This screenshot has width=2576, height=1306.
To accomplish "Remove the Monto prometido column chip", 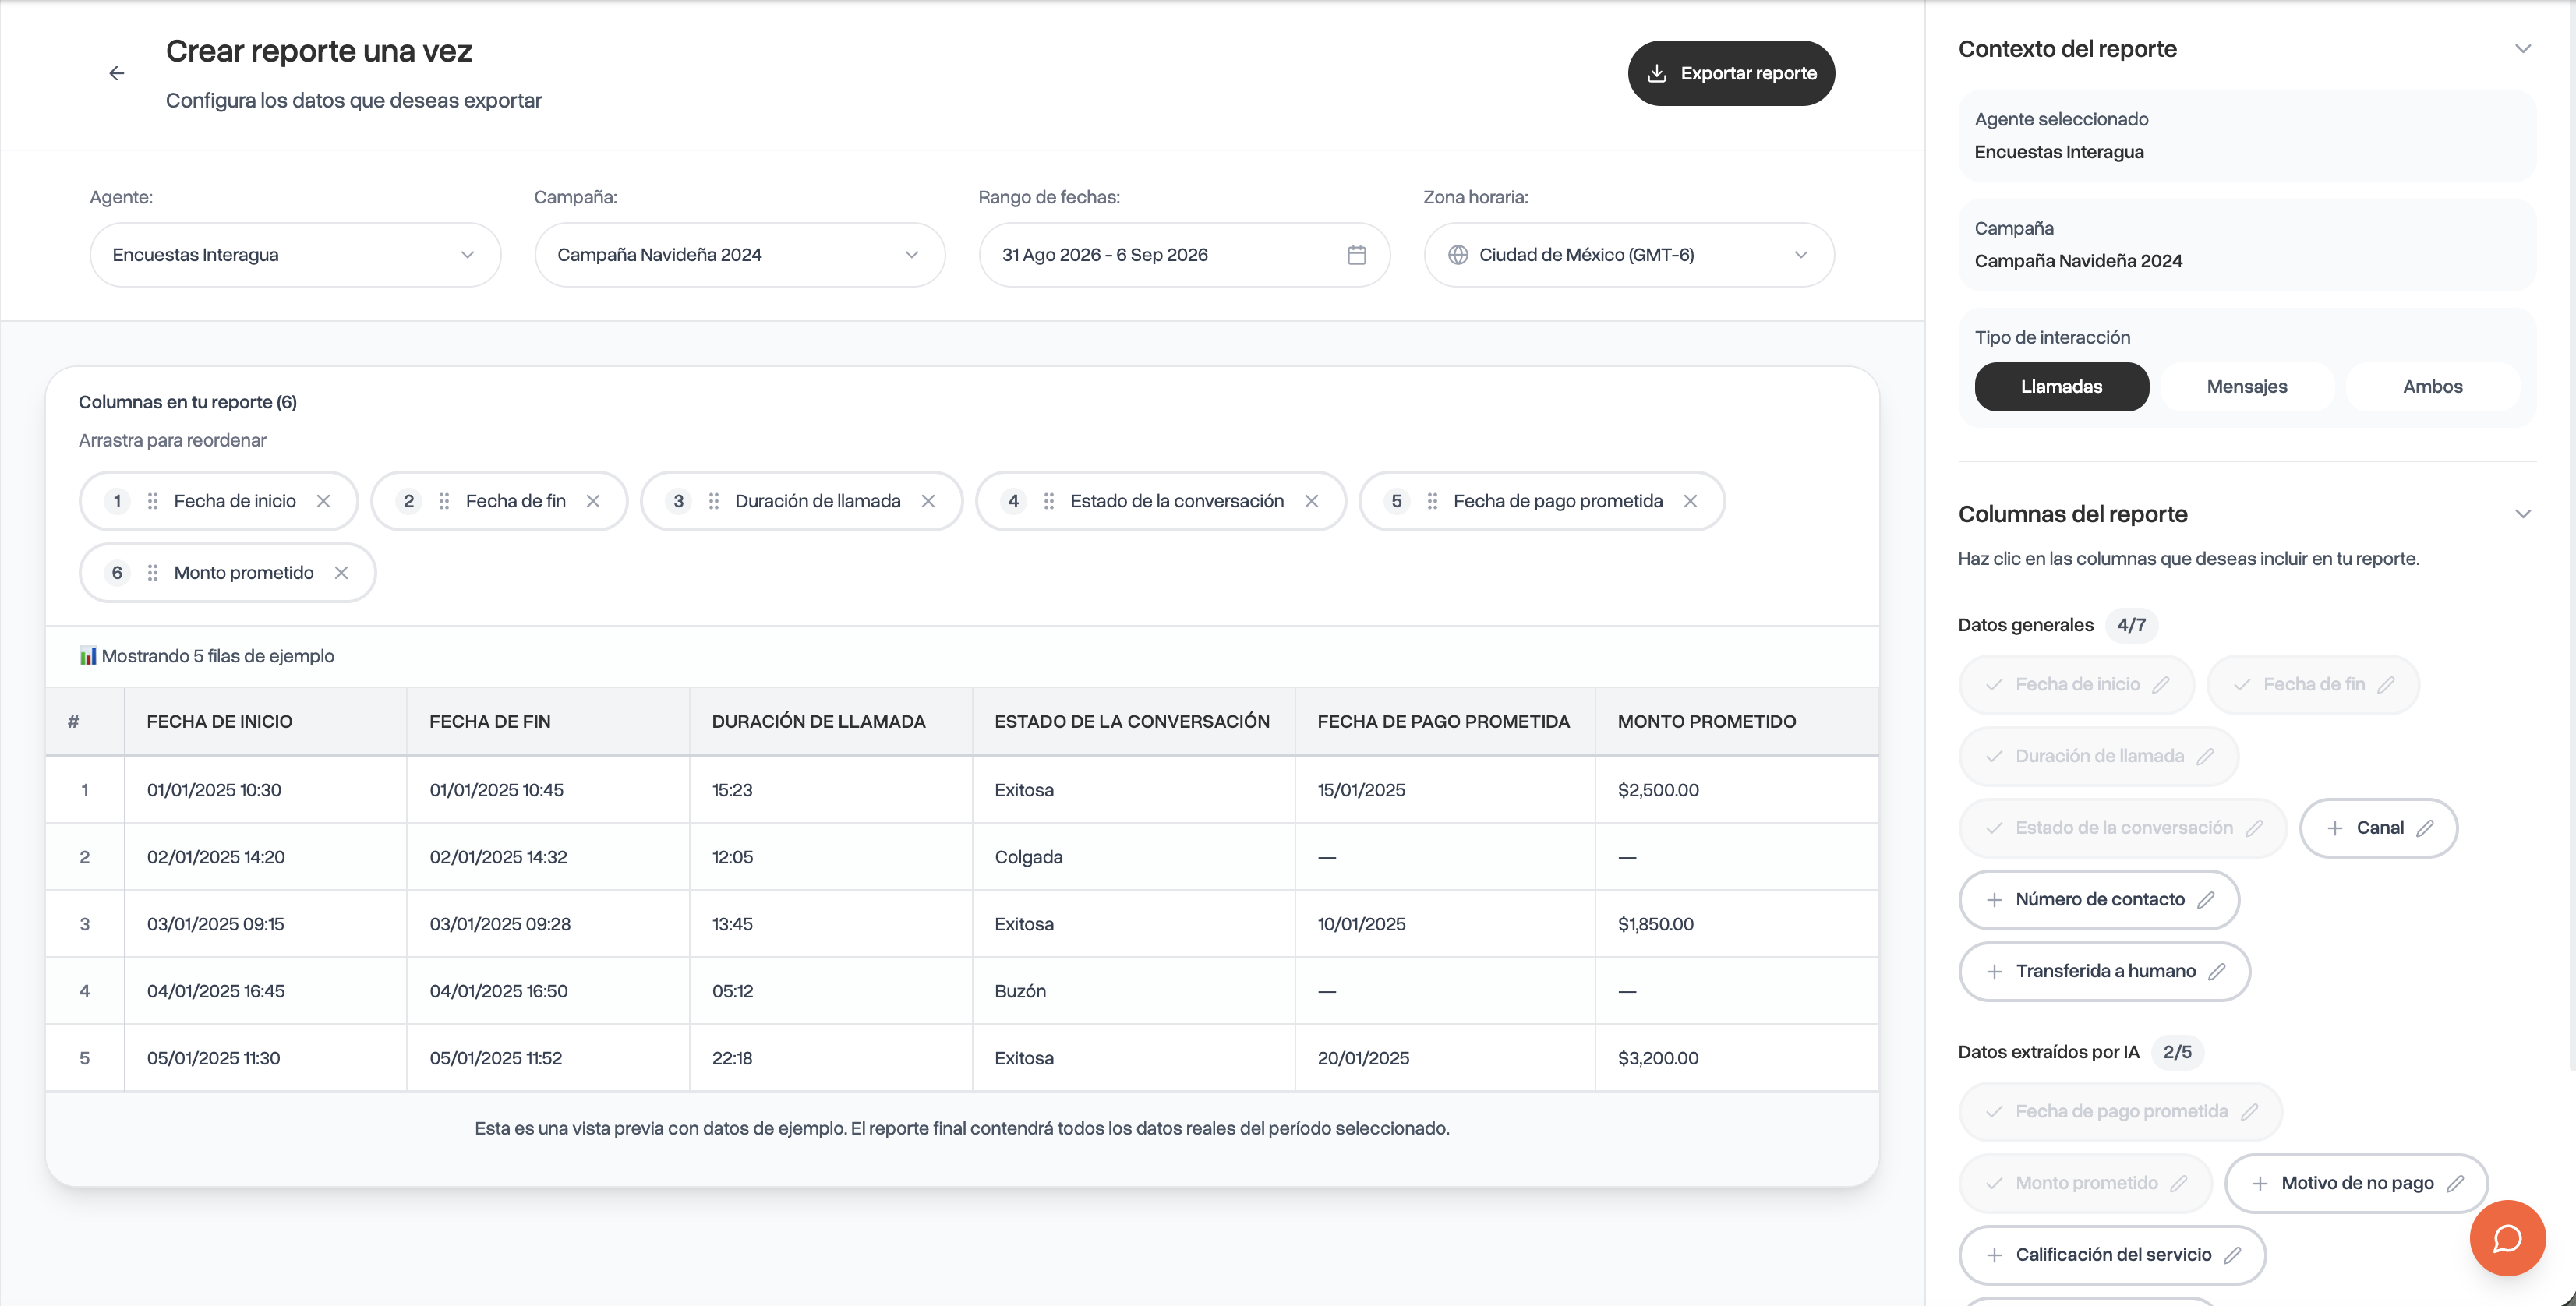I will coord(341,573).
